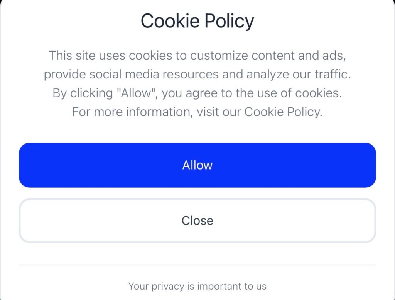
Task: Click the "Your privacy is important to us" text
Action: (197, 286)
